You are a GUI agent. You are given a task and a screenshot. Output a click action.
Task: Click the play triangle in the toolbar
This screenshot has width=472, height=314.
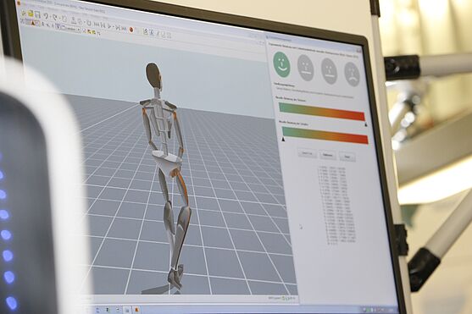pos(109,26)
